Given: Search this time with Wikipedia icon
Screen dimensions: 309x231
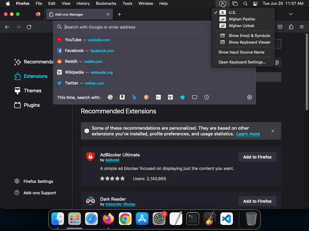Looking at the screenshot, I should [170, 97].
